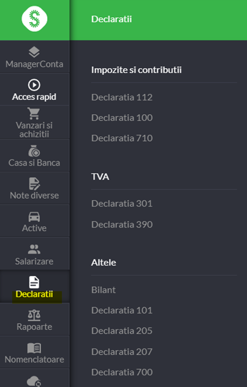Open Nomenclatoare book icon
This screenshot has width=247, height=387.
coord(34,348)
